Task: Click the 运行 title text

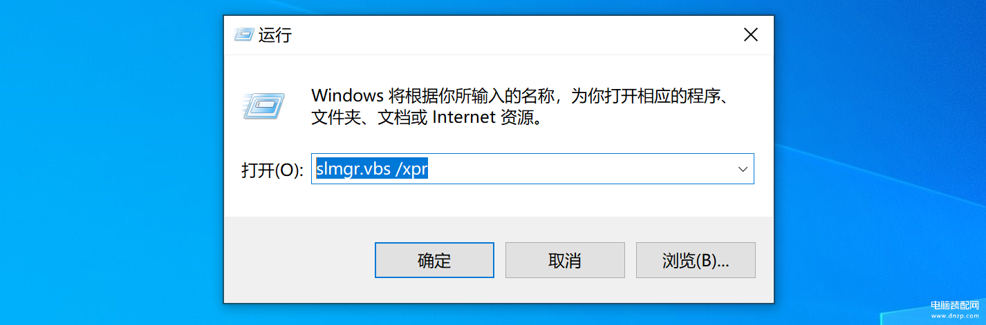Action: (x=275, y=35)
